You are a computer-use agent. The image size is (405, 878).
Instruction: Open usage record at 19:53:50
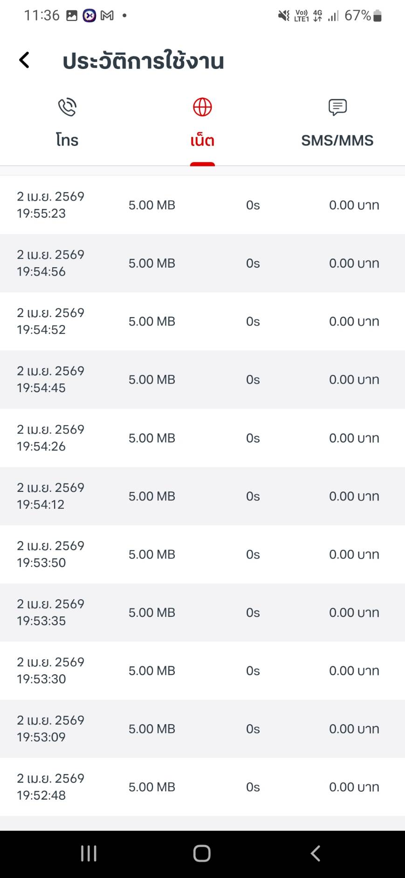(202, 554)
